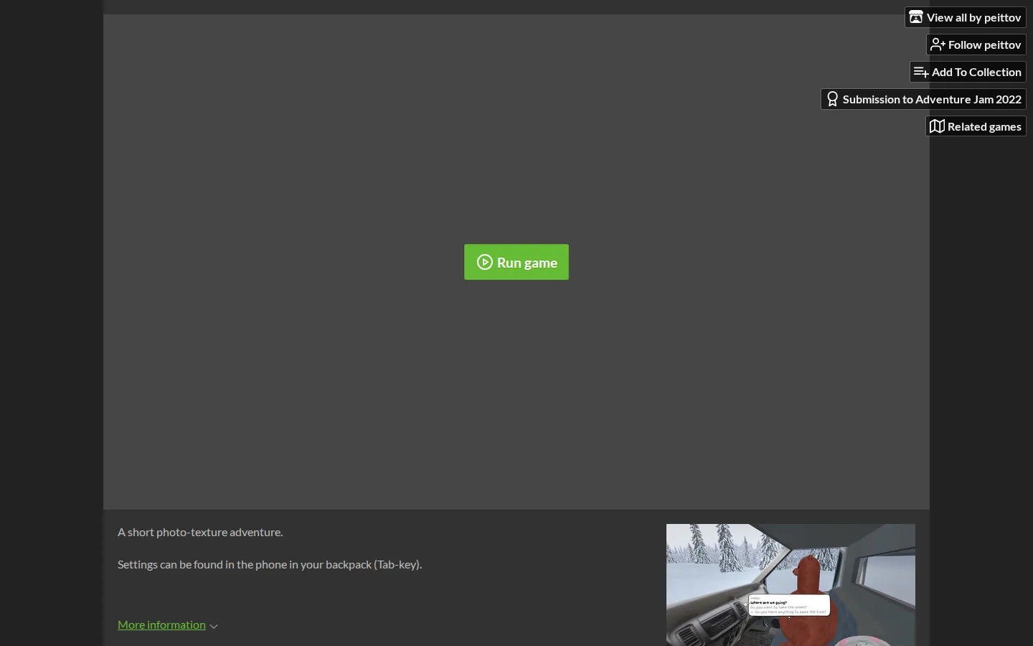Click 'A short photo-texture adventure.' text
This screenshot has height=646, width=1033.
(200, 532)
